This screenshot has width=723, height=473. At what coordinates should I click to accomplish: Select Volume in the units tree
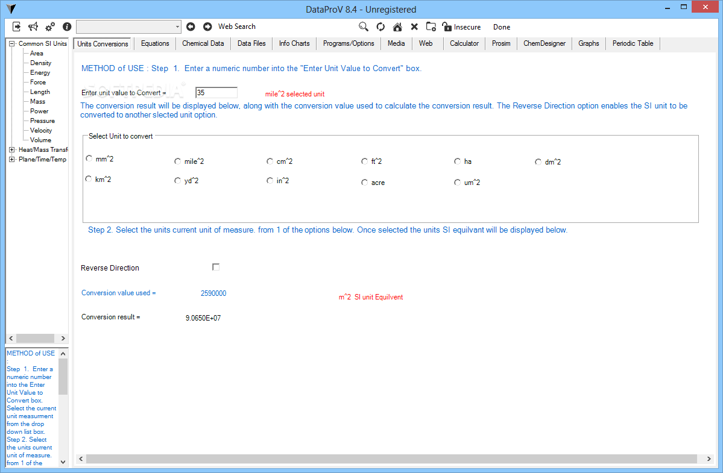point(40,140)
